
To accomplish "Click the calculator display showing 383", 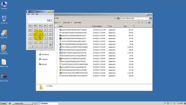I will [x=40, y=20].
